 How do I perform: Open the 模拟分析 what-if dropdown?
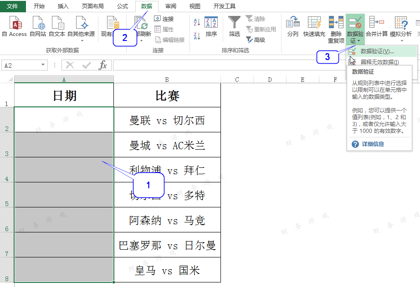click(401, 29)
